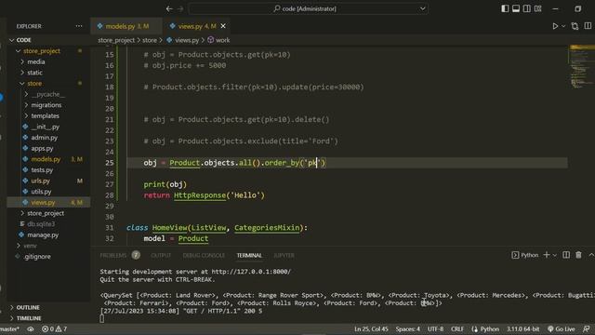Image resolution: width=595 pixels, height=335 pixels.
Task: Open the OUTPUT panel tab
Action: (161, 255)
